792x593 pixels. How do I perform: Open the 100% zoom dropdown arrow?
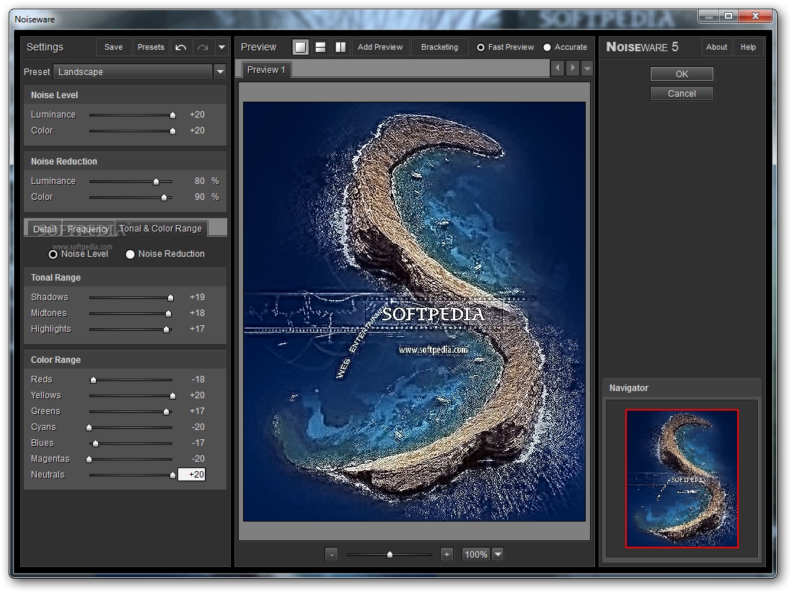pos(498,555)
